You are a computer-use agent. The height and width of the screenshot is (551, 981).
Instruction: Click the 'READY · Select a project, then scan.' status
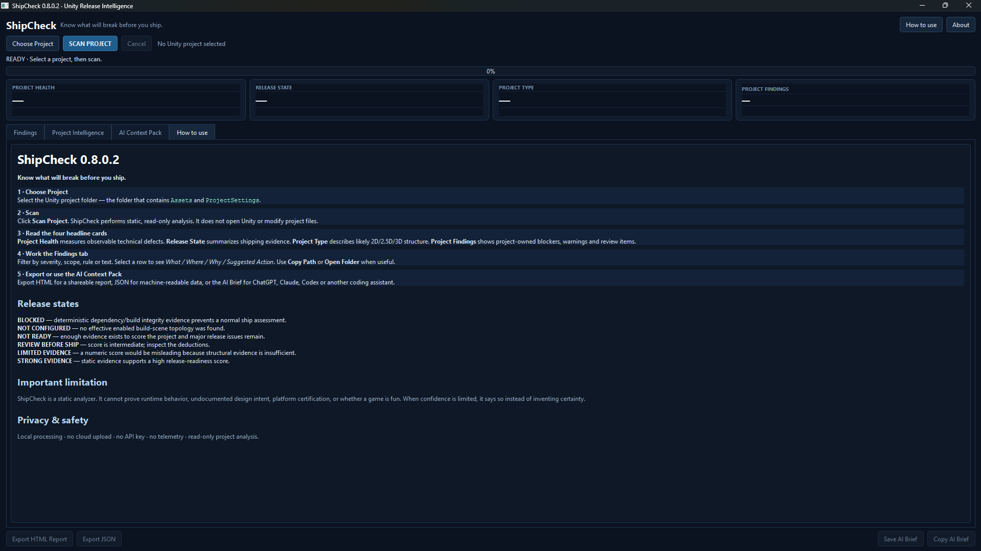point(54,59)
